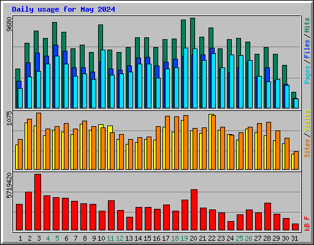This screenshot has width=314, height=245.
Task: Click the 'Daily usage for May 2024' title
Action: 63,9
